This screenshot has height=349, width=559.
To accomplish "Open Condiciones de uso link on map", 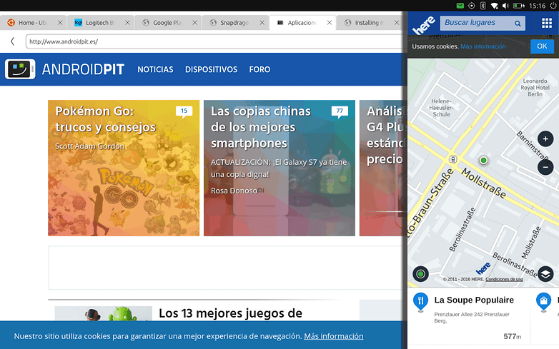I will pos(504,279).
